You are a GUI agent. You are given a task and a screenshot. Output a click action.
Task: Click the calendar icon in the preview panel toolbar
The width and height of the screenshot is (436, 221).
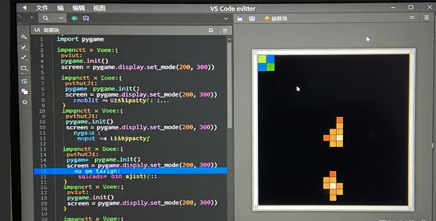(240, 19)
